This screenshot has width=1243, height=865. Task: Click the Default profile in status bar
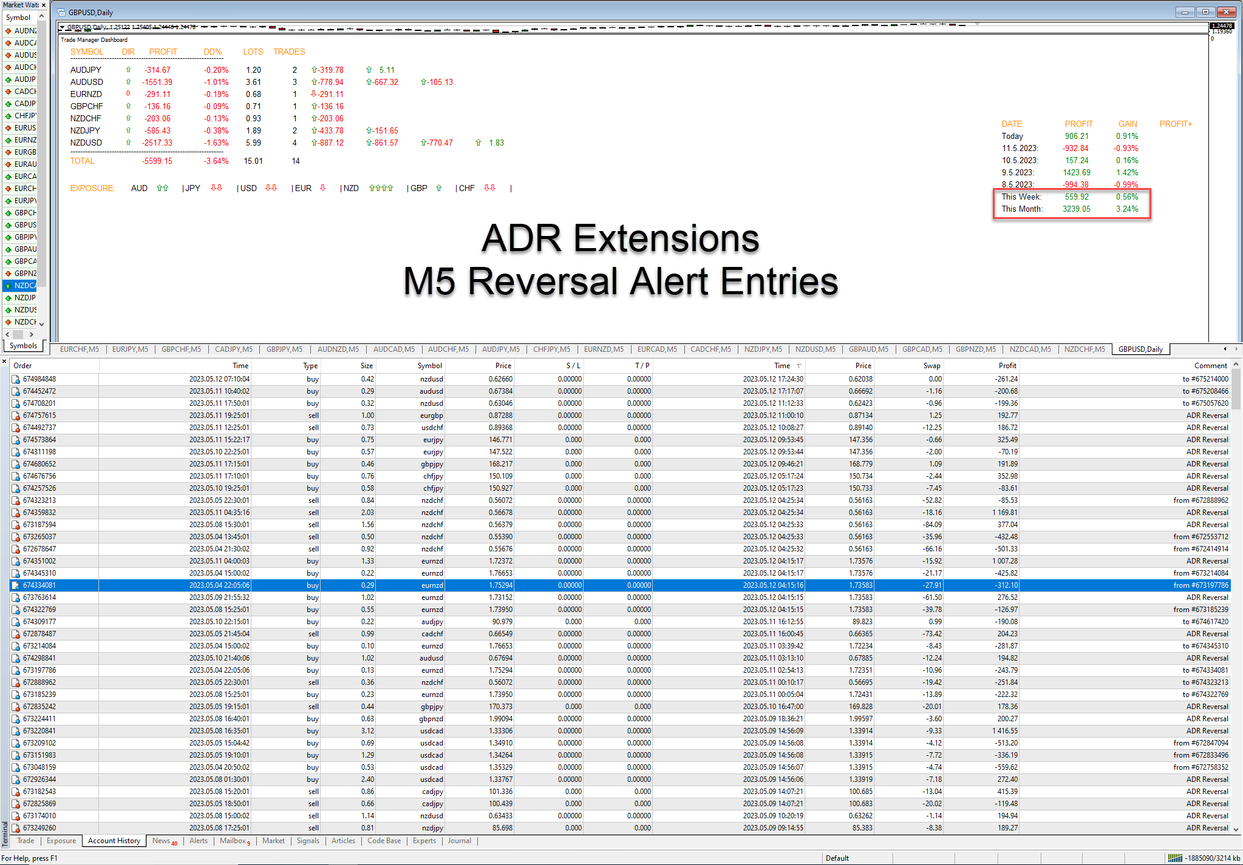(837, 858)
